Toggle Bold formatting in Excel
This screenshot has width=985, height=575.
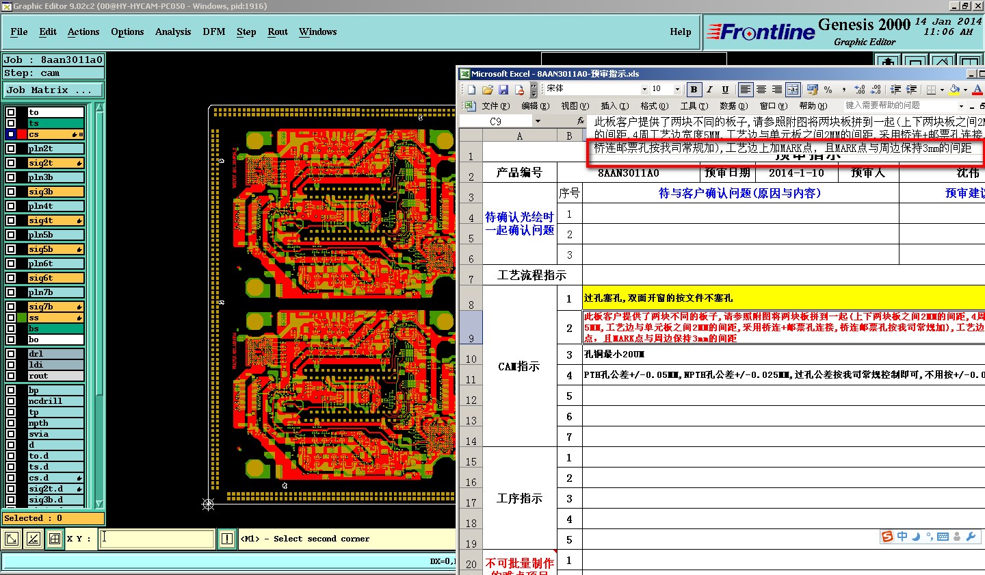[x=694, y=90]
